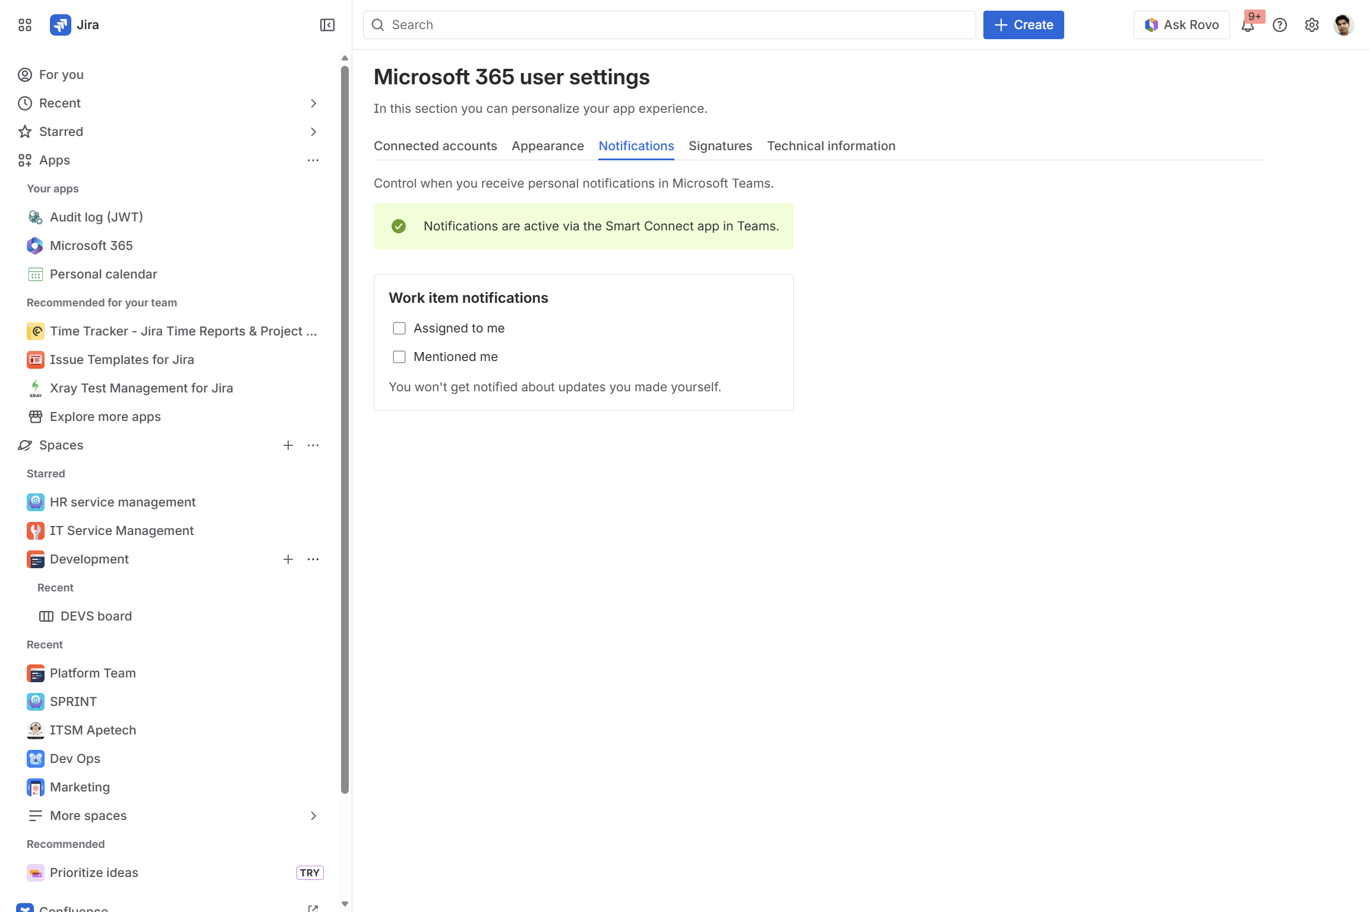Open the app switcher grid icon
1369x912 pixels.
tap(24, 25)
